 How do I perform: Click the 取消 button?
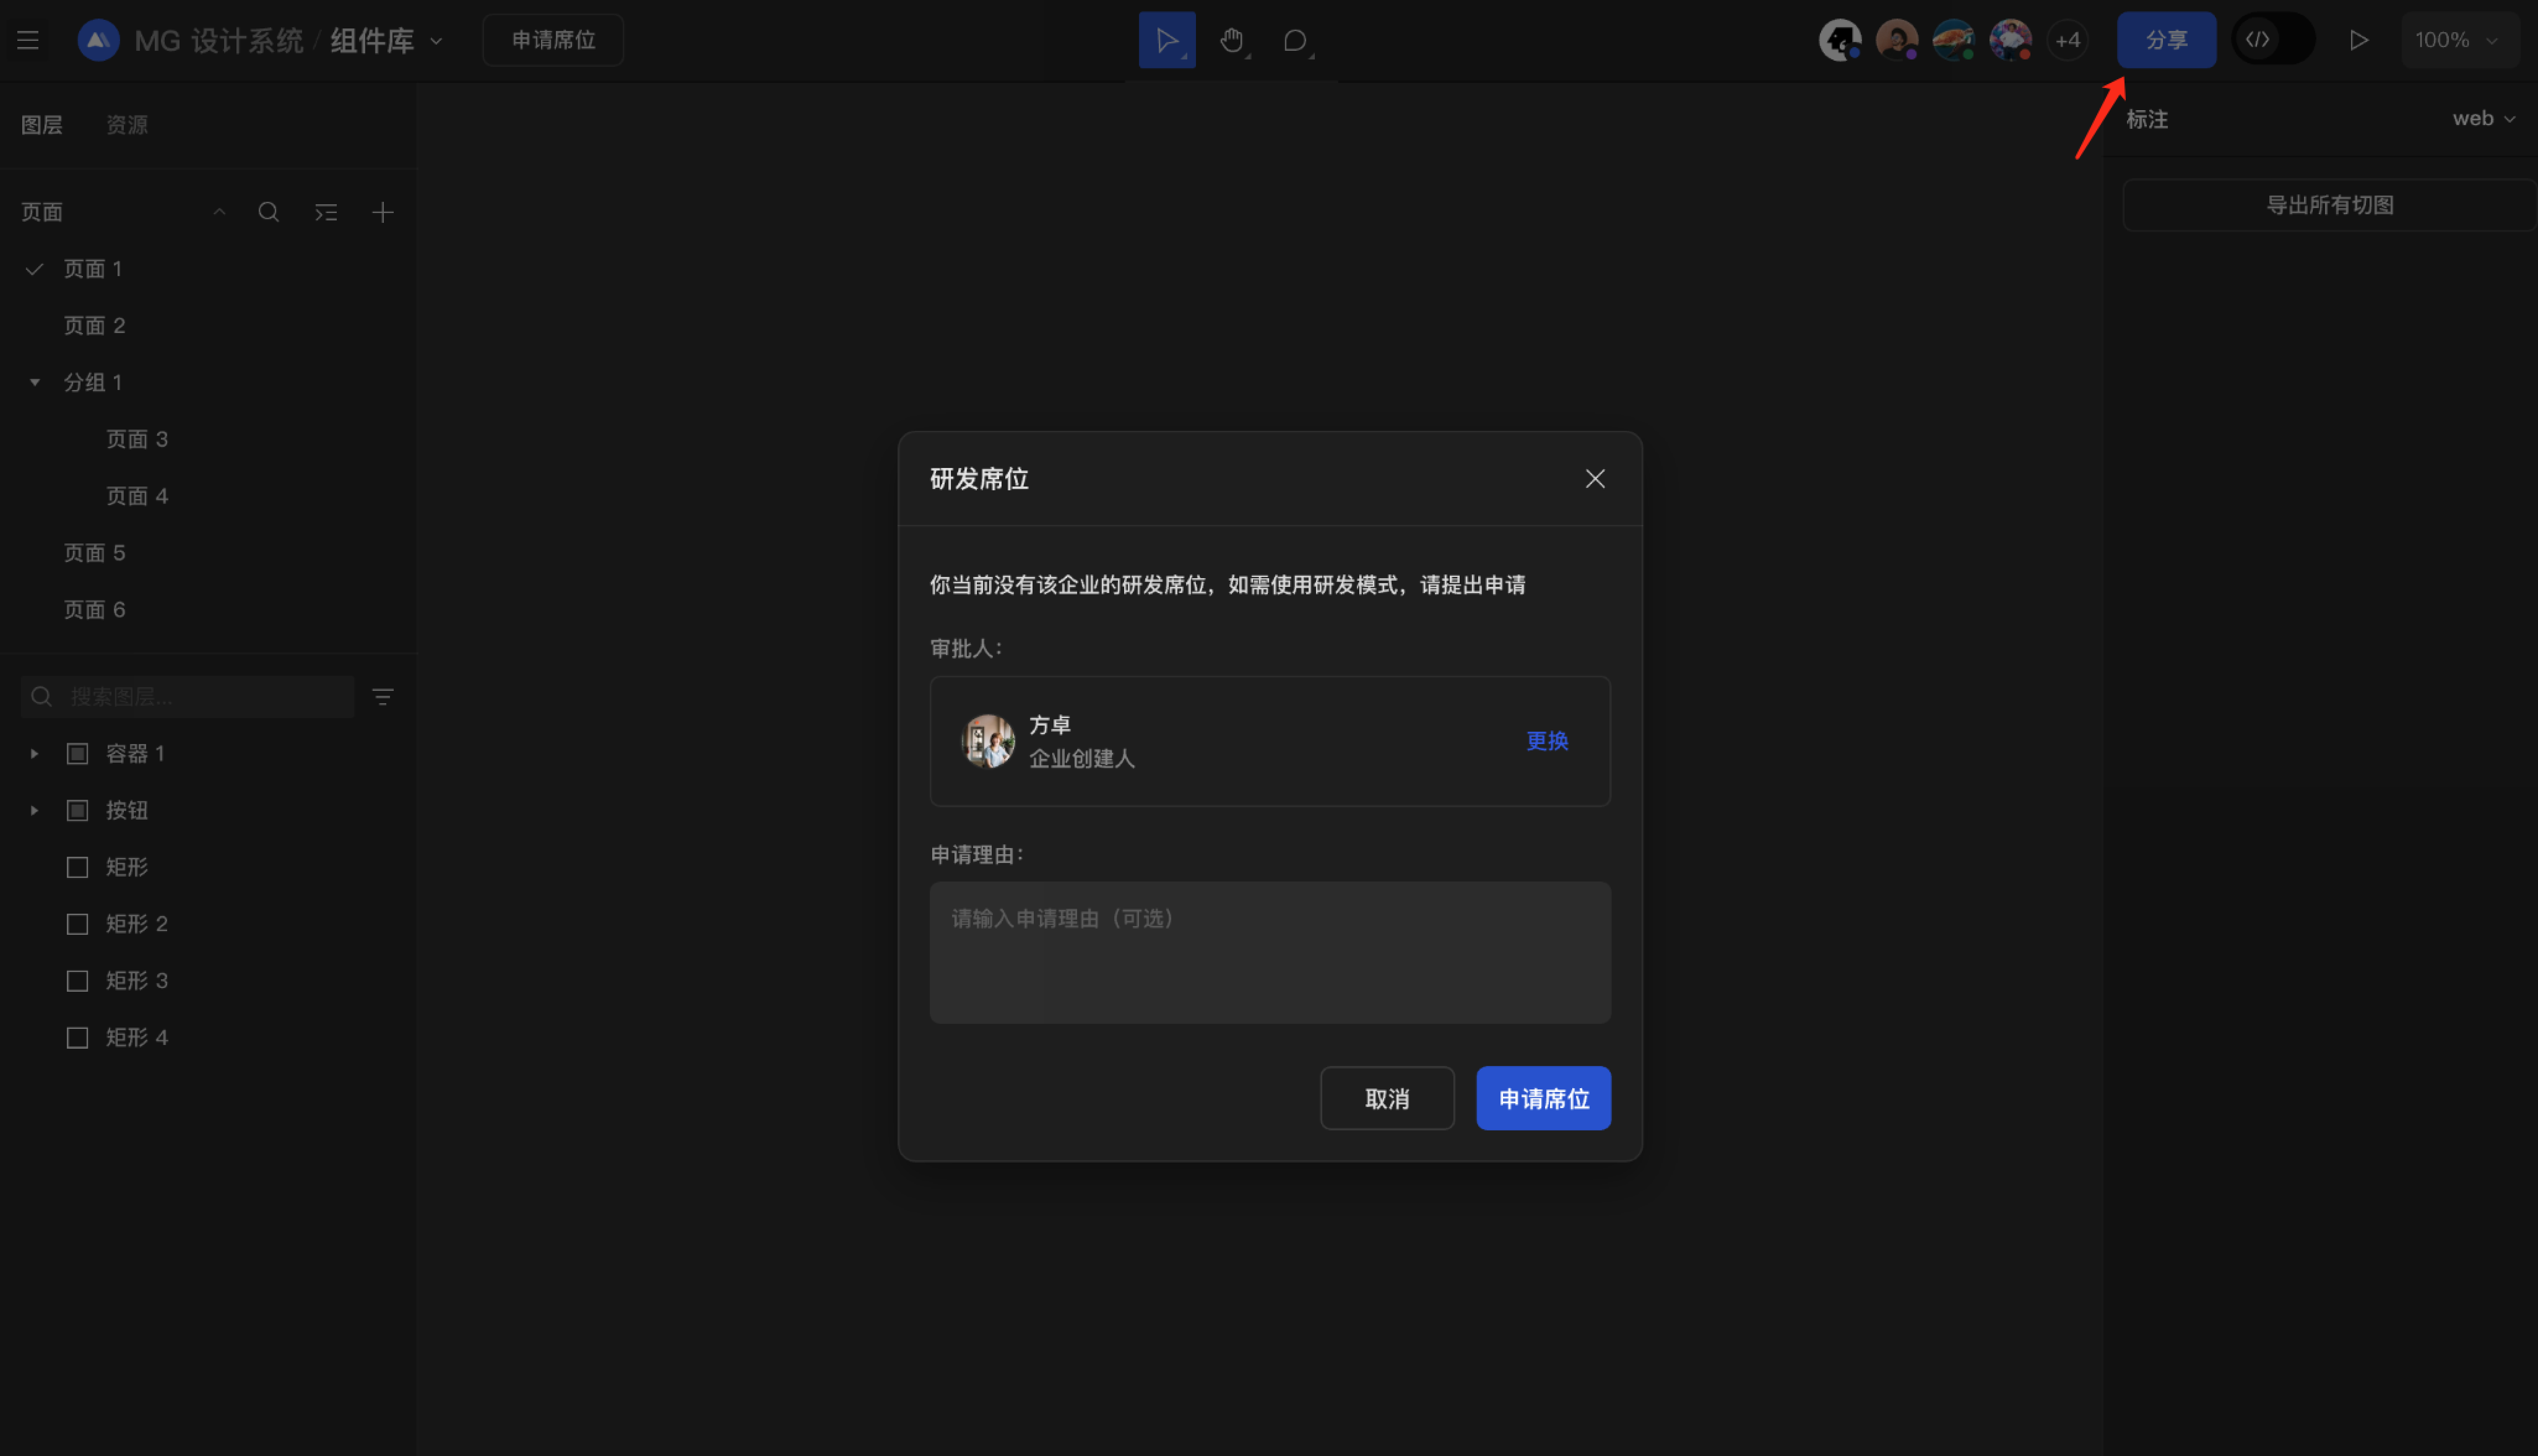point(1387,1099)
